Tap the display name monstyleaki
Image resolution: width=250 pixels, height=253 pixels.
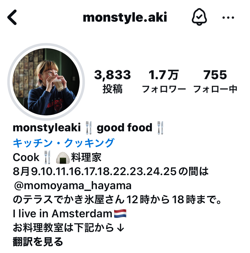coord(47,128)
